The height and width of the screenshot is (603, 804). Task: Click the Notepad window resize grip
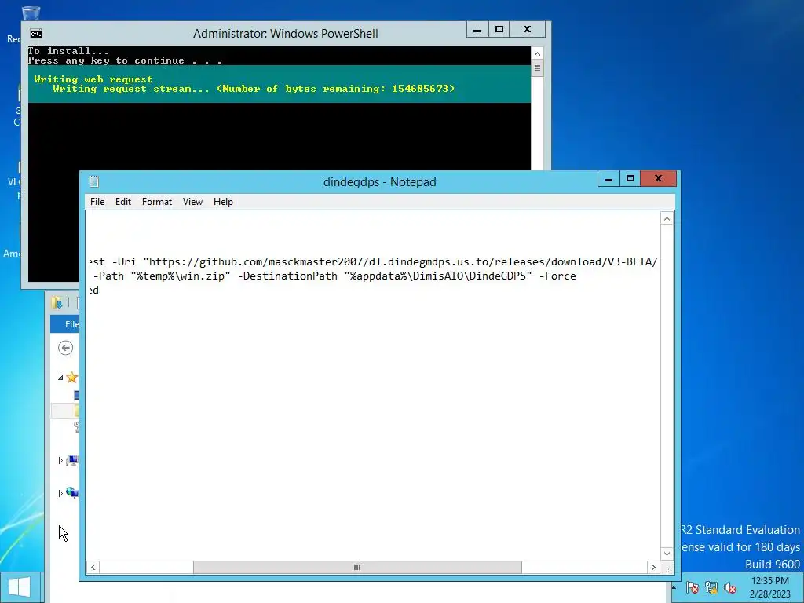[x=668, y=568]
